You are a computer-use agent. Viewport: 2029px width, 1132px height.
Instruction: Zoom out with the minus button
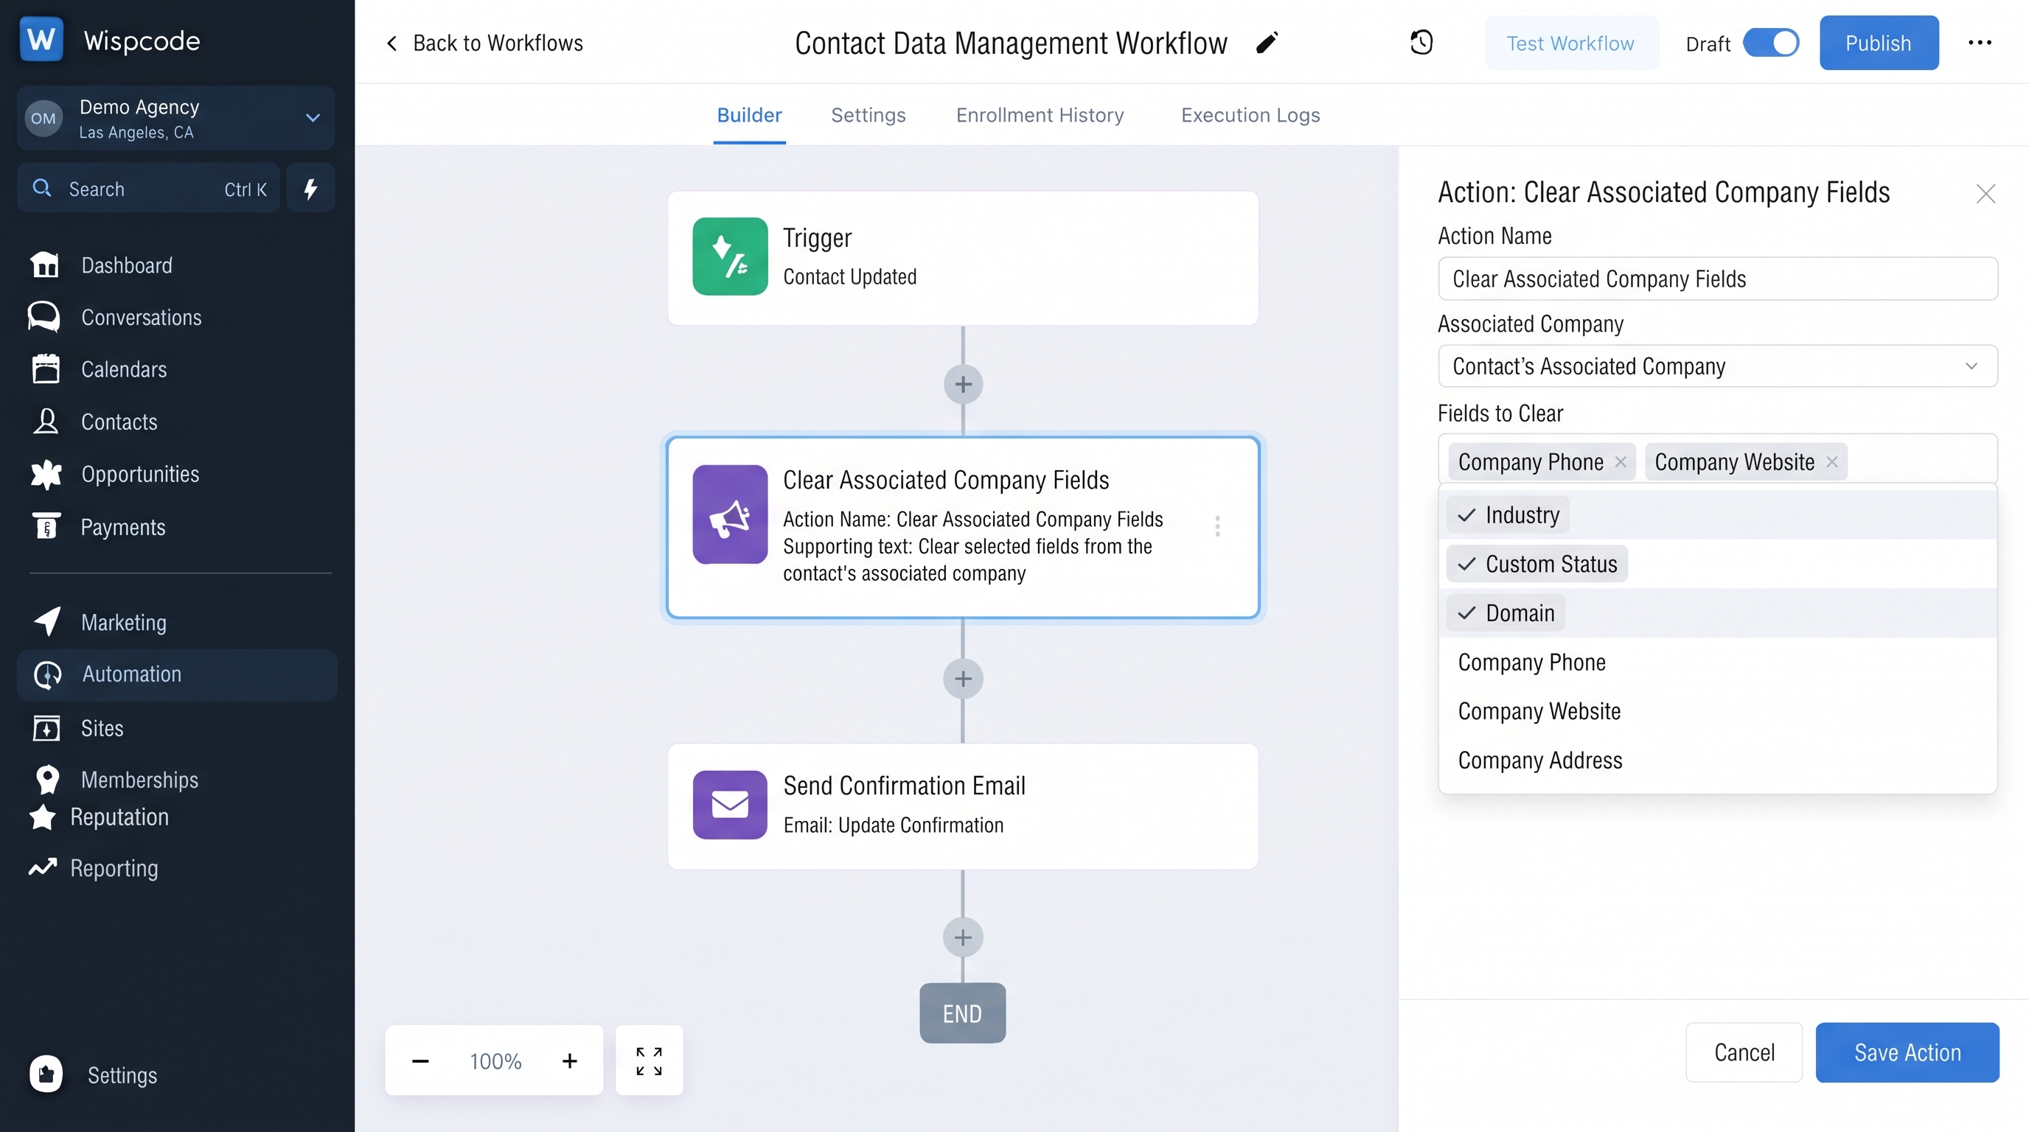(420, 1061)
